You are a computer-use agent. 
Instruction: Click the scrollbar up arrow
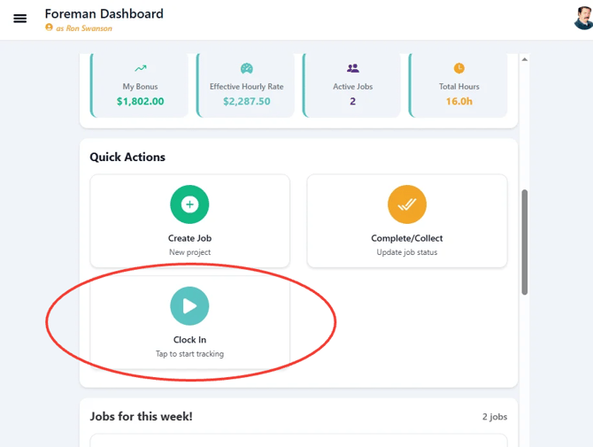pyautogui.click(x=525, y=59)
